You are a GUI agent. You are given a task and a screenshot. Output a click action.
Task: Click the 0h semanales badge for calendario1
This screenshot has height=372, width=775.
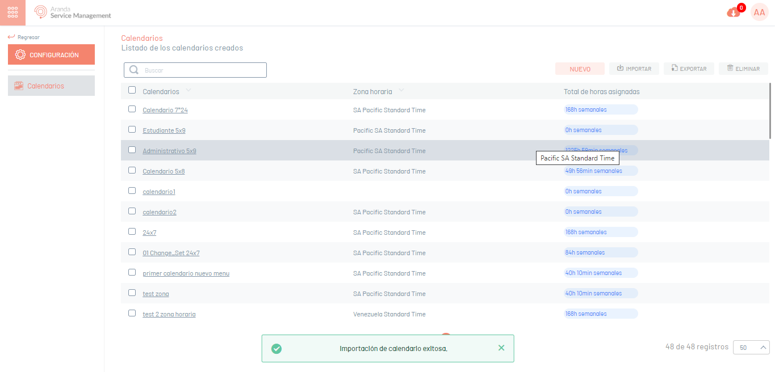point(601,191)
